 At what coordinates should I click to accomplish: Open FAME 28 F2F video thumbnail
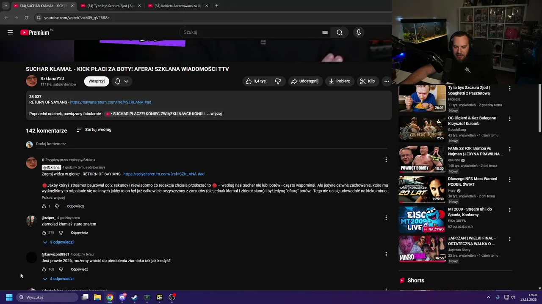tap(422, 159)
